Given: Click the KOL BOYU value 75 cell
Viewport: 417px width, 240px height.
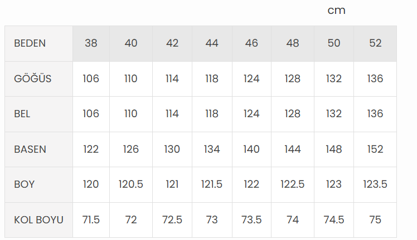Looking at the screenshot, I should click(375, 220).
